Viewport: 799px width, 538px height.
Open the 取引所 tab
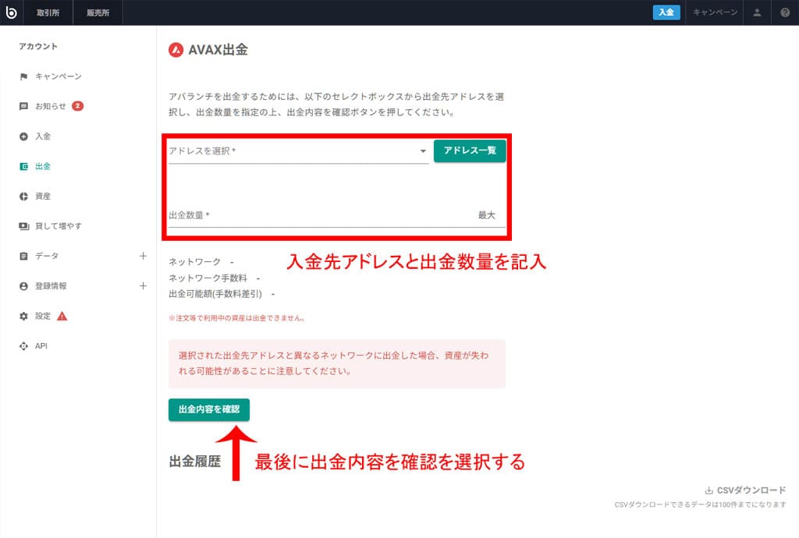point(48,12)
